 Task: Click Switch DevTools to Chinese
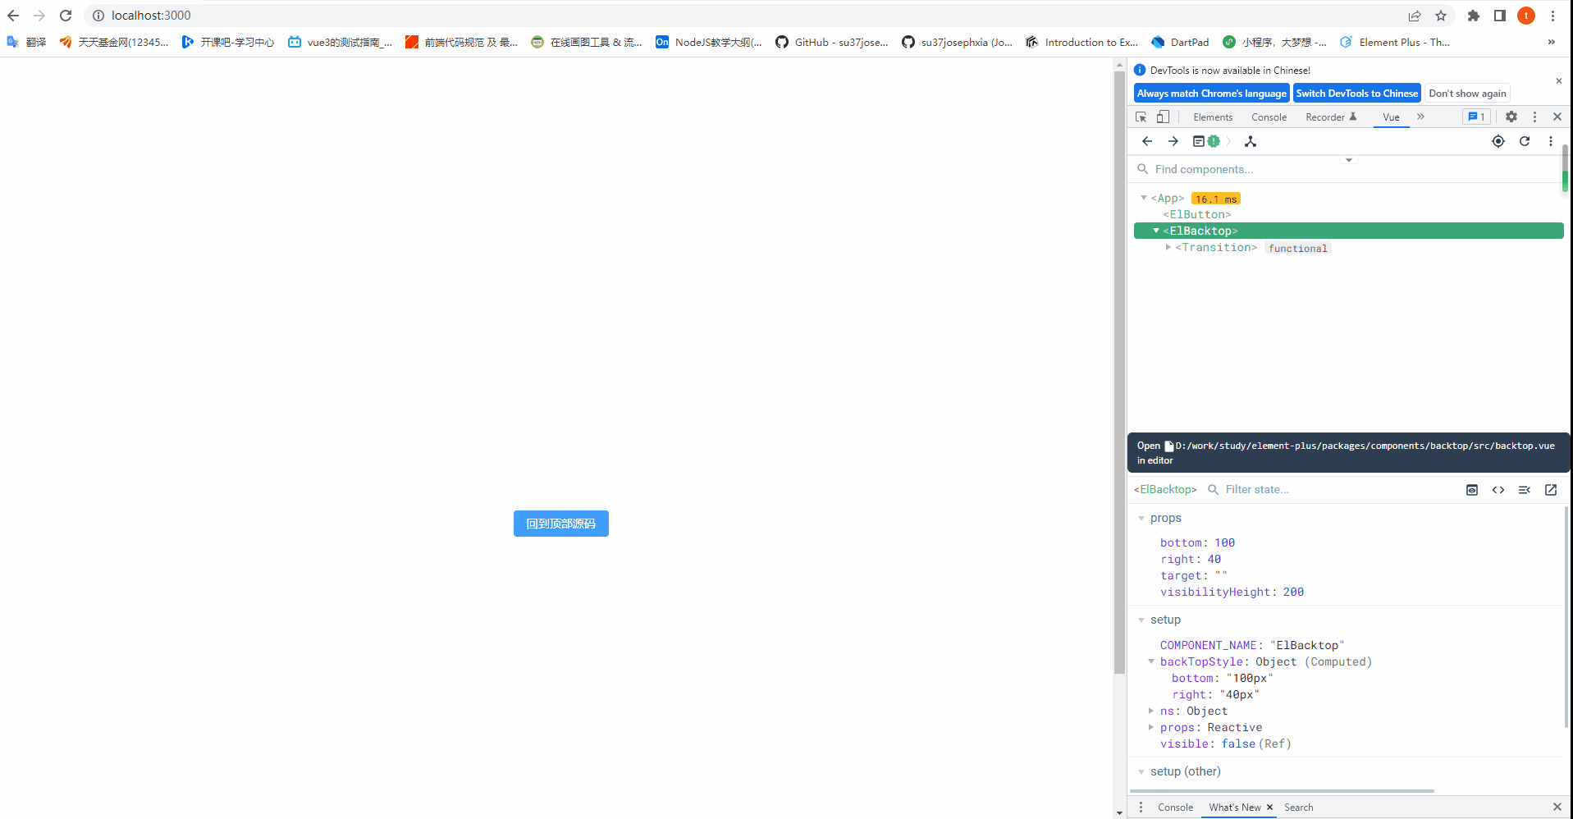[x=1356, y=94]
